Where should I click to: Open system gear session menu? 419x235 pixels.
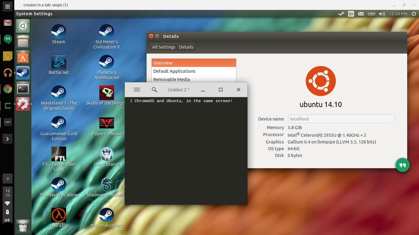point(414,14)
